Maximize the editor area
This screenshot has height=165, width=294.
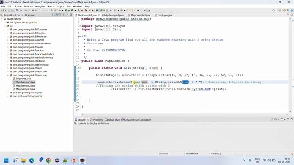(292, 15)
